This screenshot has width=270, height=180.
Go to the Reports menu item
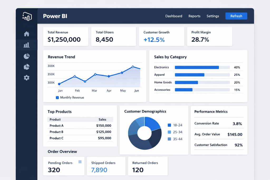(x=194, y=16)
